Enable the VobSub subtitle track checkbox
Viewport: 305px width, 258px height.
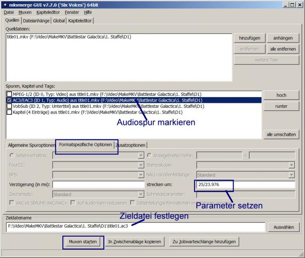click(9, 106)
